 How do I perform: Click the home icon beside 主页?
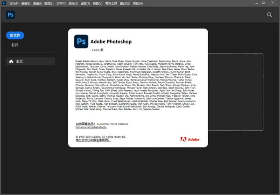pos(11,61)
